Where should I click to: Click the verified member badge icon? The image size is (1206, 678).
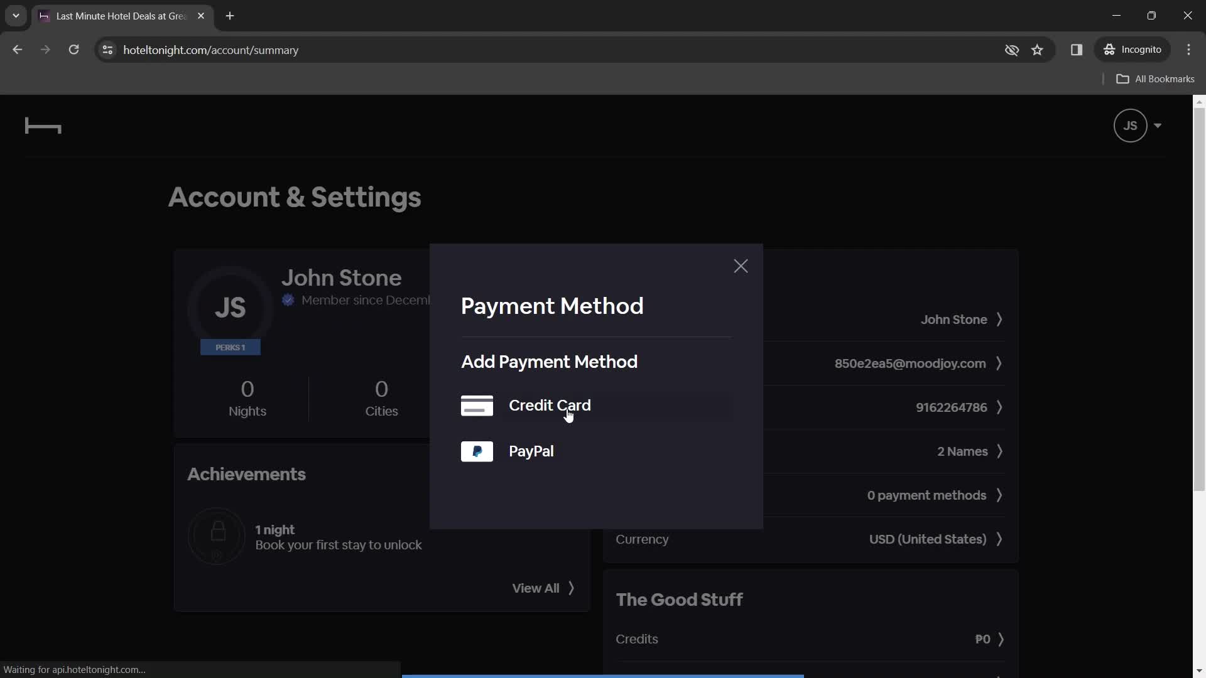point(288,300)
